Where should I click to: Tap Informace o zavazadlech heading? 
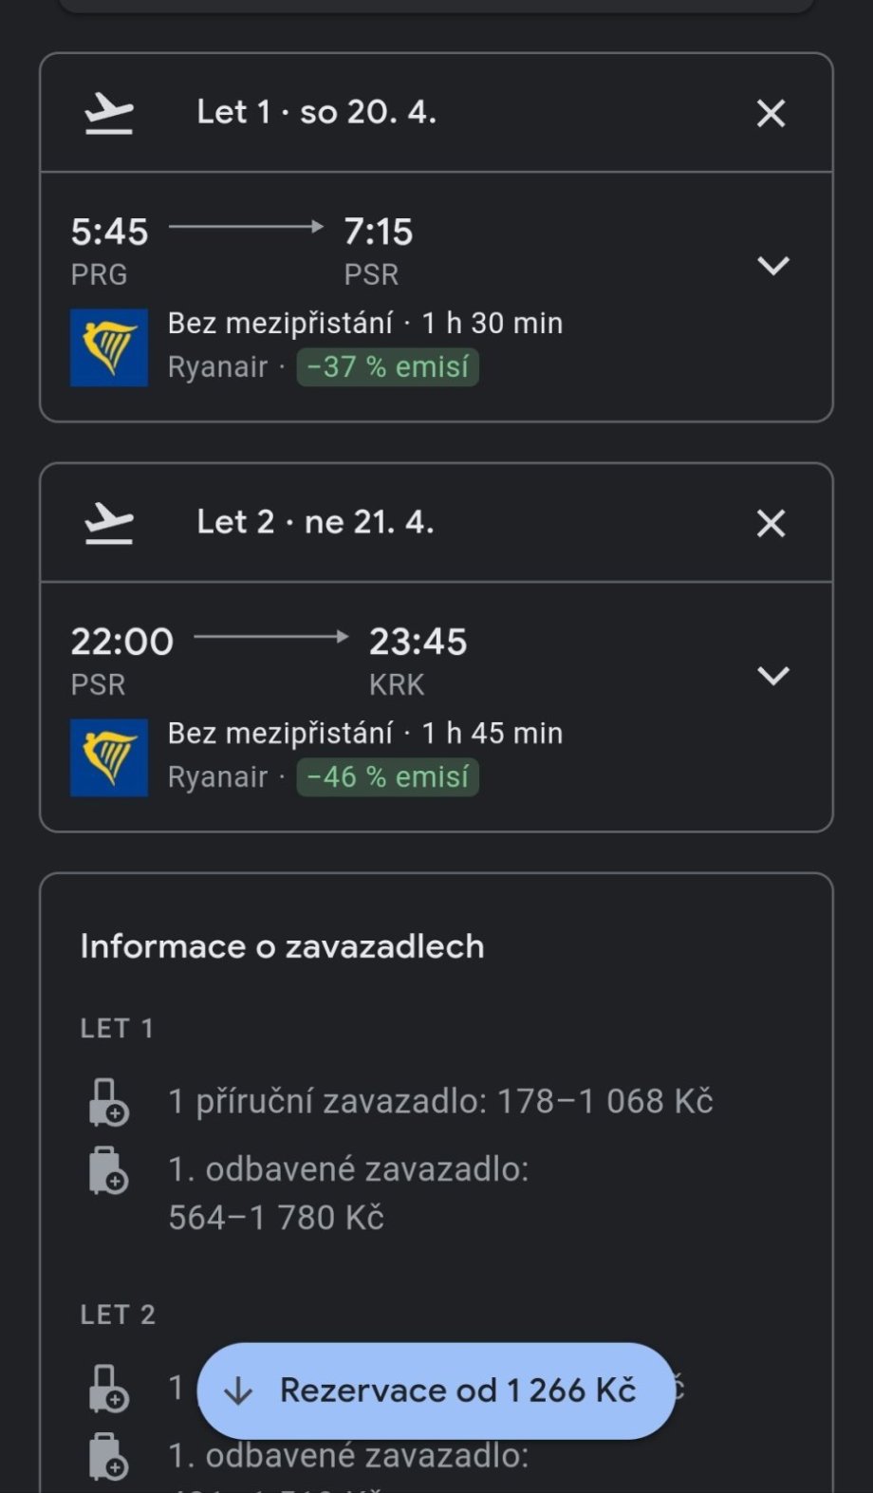282,946
